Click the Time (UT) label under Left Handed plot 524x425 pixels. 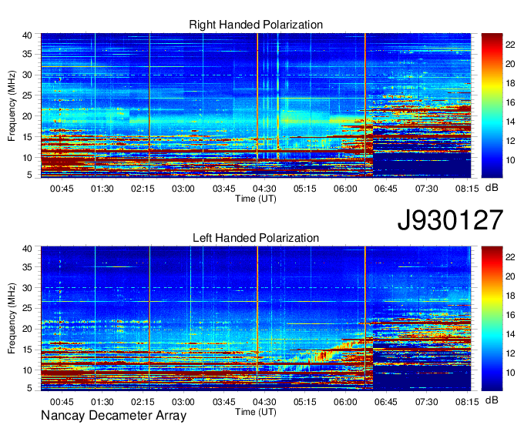click(x=256, y=412)
